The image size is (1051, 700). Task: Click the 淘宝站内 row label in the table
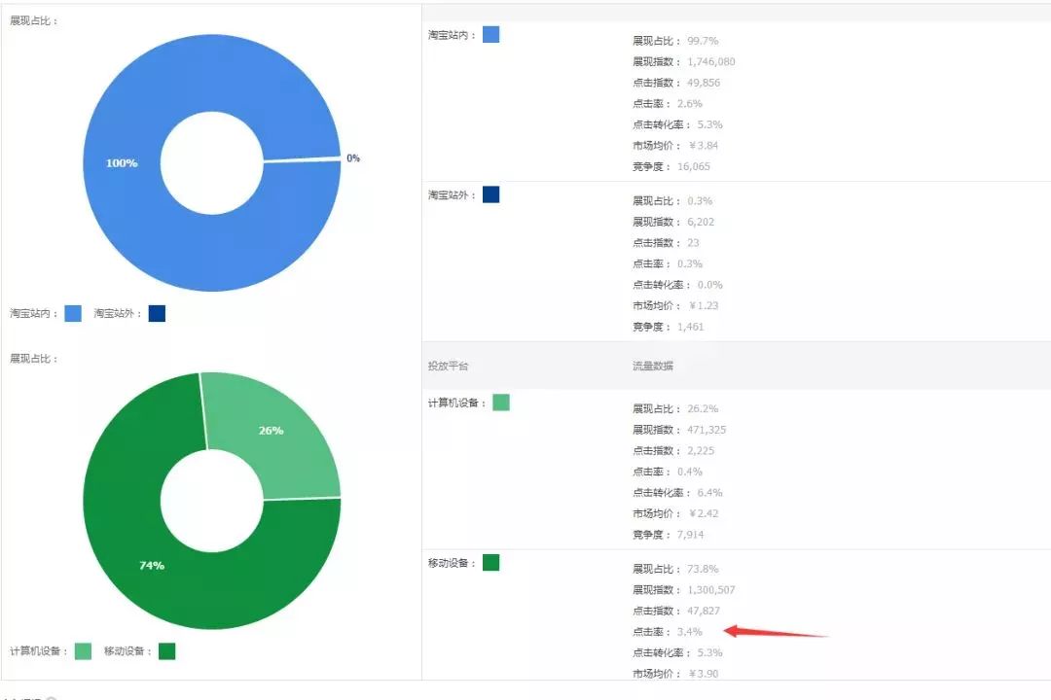(452, 35)
